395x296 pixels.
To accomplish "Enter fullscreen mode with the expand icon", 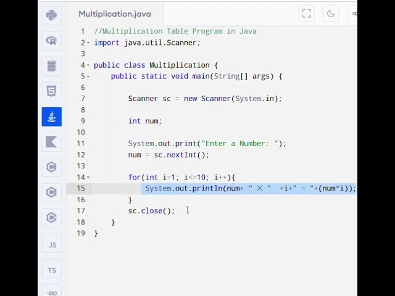I will click(x=306, y=14).
